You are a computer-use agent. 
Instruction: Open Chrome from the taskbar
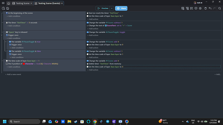point(95,121)
